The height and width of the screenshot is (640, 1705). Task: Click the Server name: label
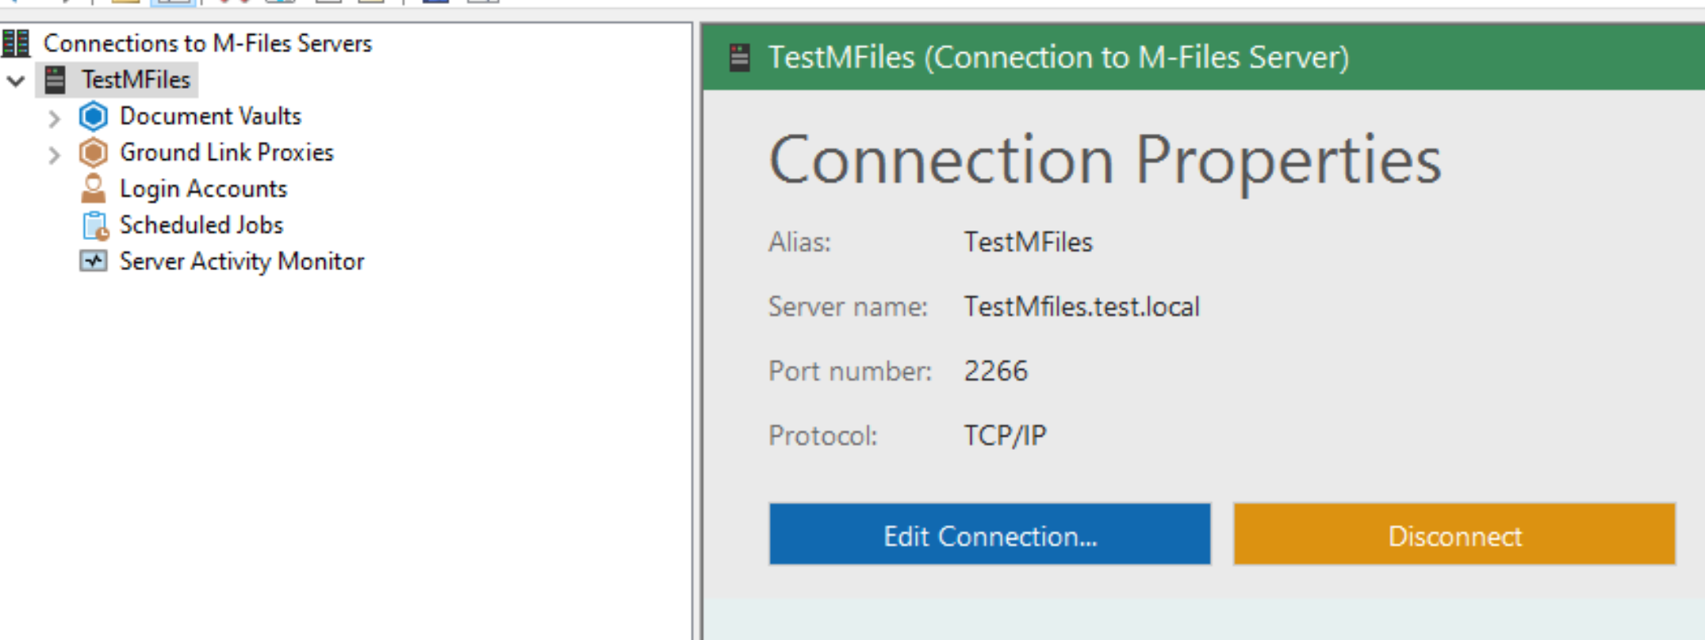848,307
